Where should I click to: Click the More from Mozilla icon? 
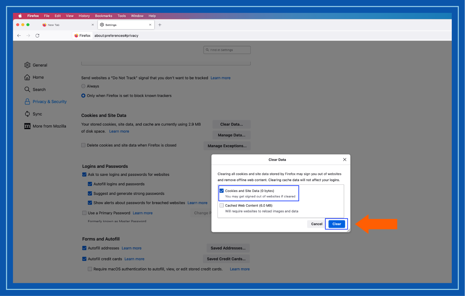coord(27,126)
